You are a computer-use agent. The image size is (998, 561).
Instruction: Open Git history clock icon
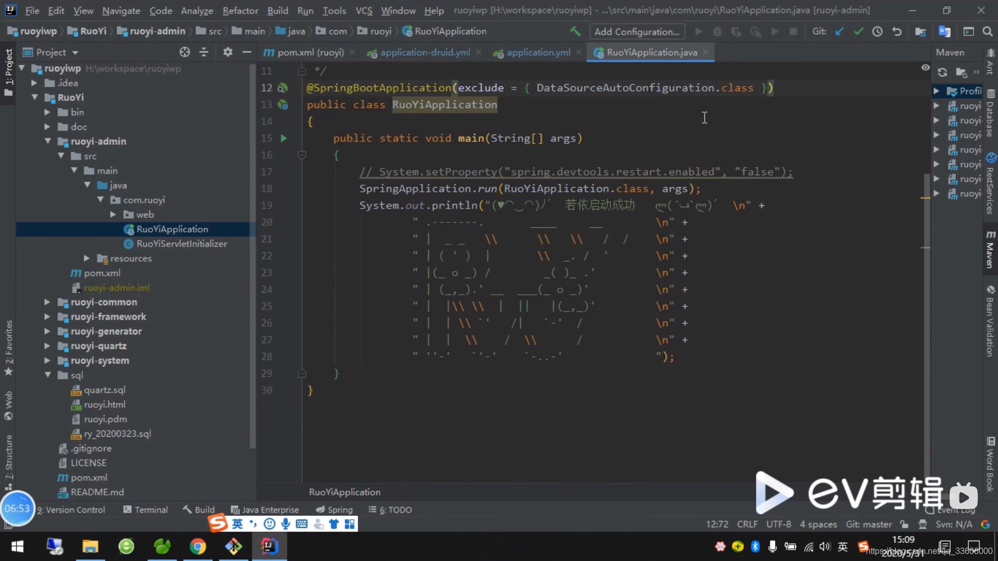(x=877, y=31)
